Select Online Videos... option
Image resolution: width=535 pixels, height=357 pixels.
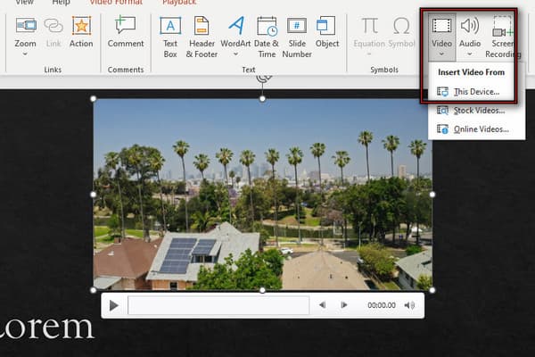(476, 129)
